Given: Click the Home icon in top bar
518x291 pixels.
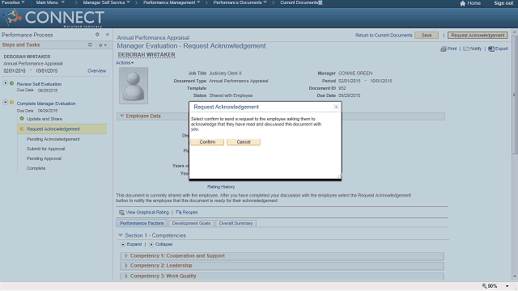Looking at the screenshot, I should tap(462, 3).
